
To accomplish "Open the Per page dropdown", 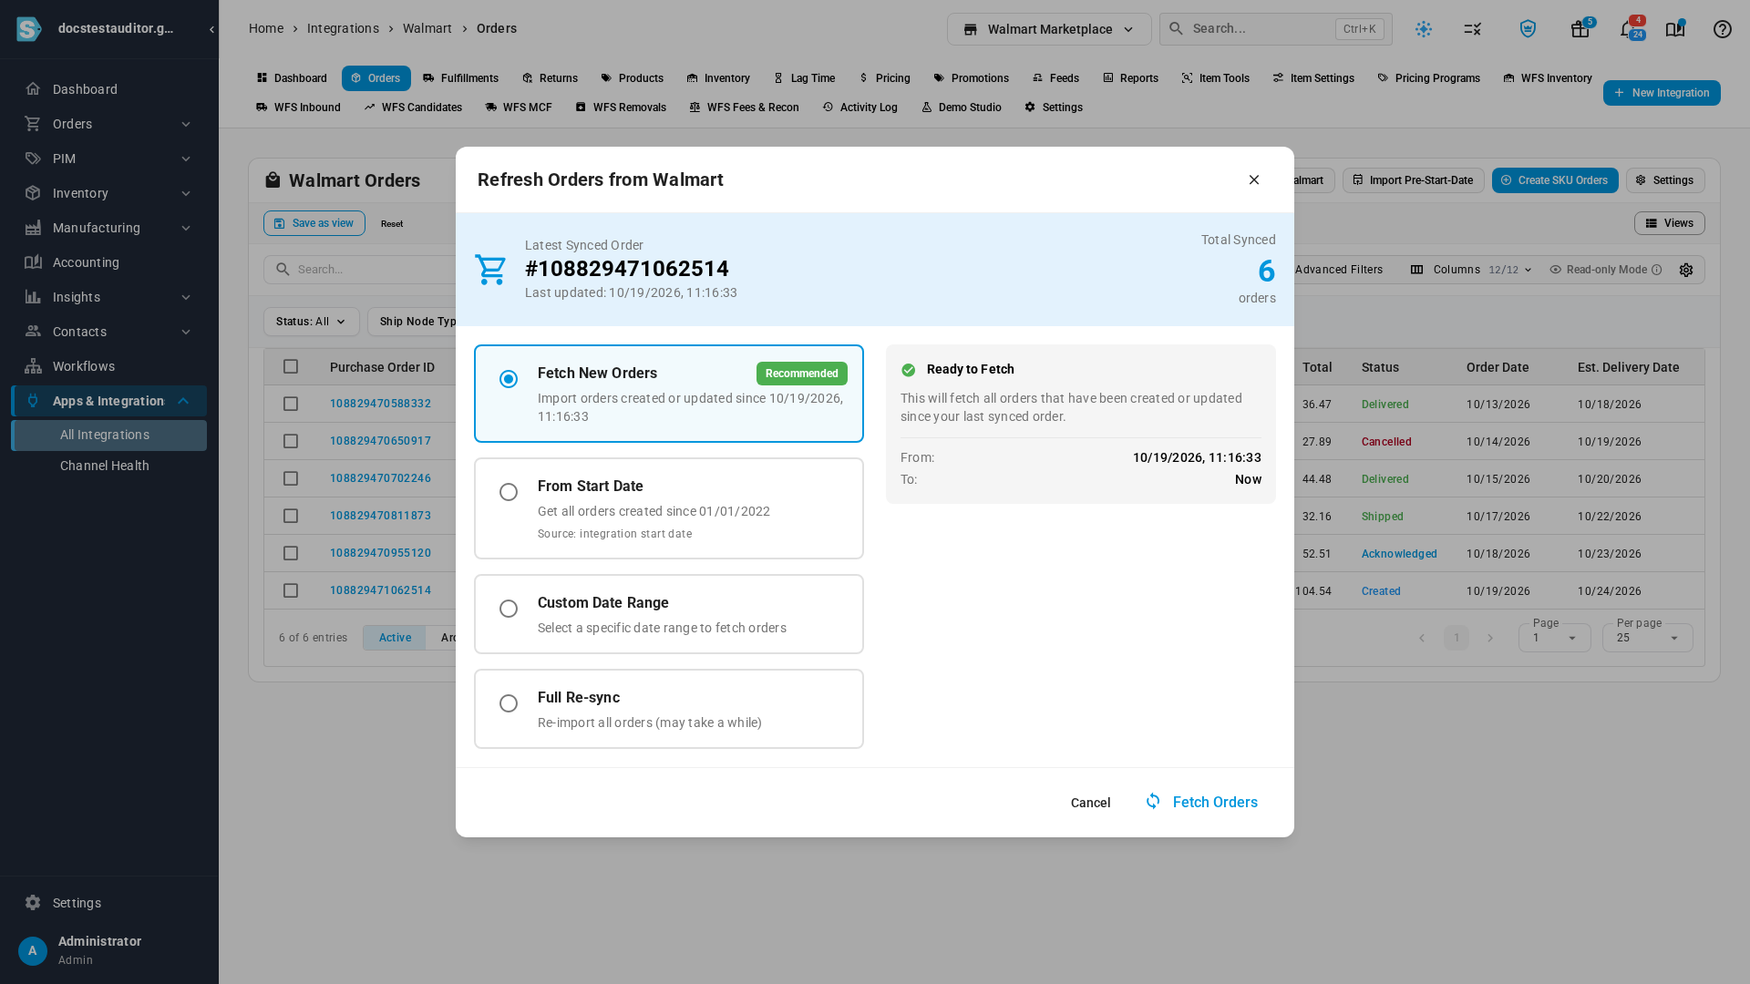I will [x=1647, y=638].
